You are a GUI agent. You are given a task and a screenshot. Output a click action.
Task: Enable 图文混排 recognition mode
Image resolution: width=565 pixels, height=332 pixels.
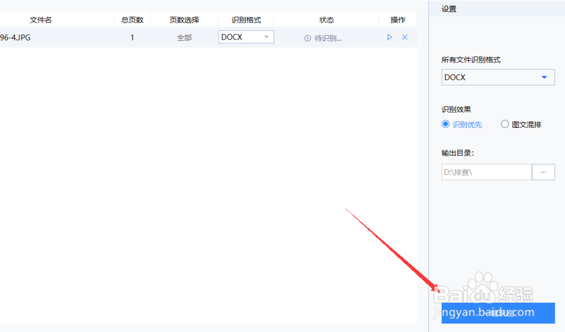click(505, 124)
